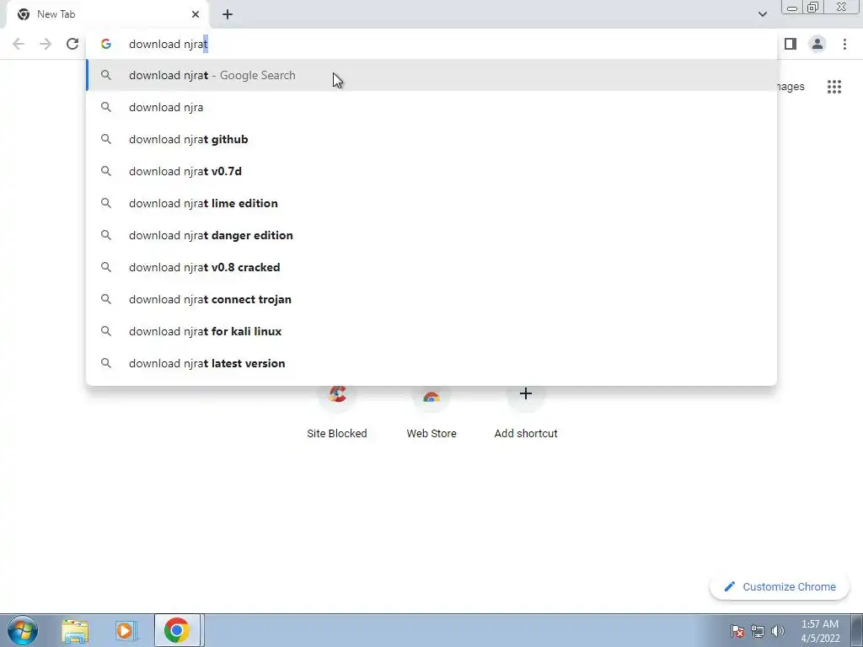Launch Windows Media Player from the taskbar
Screen dimensions: 863x647
[x=126, y=630]
